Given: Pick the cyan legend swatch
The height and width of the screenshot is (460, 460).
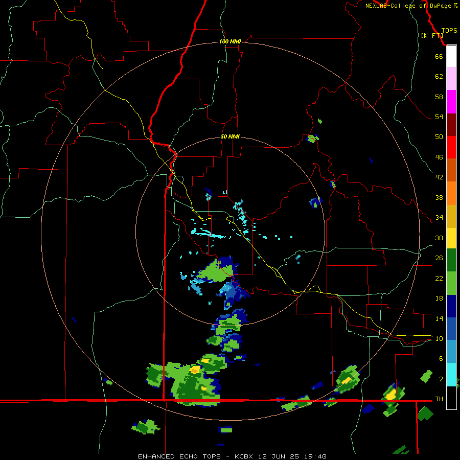Looking at the screenshot, I should (x=451, y=375).
